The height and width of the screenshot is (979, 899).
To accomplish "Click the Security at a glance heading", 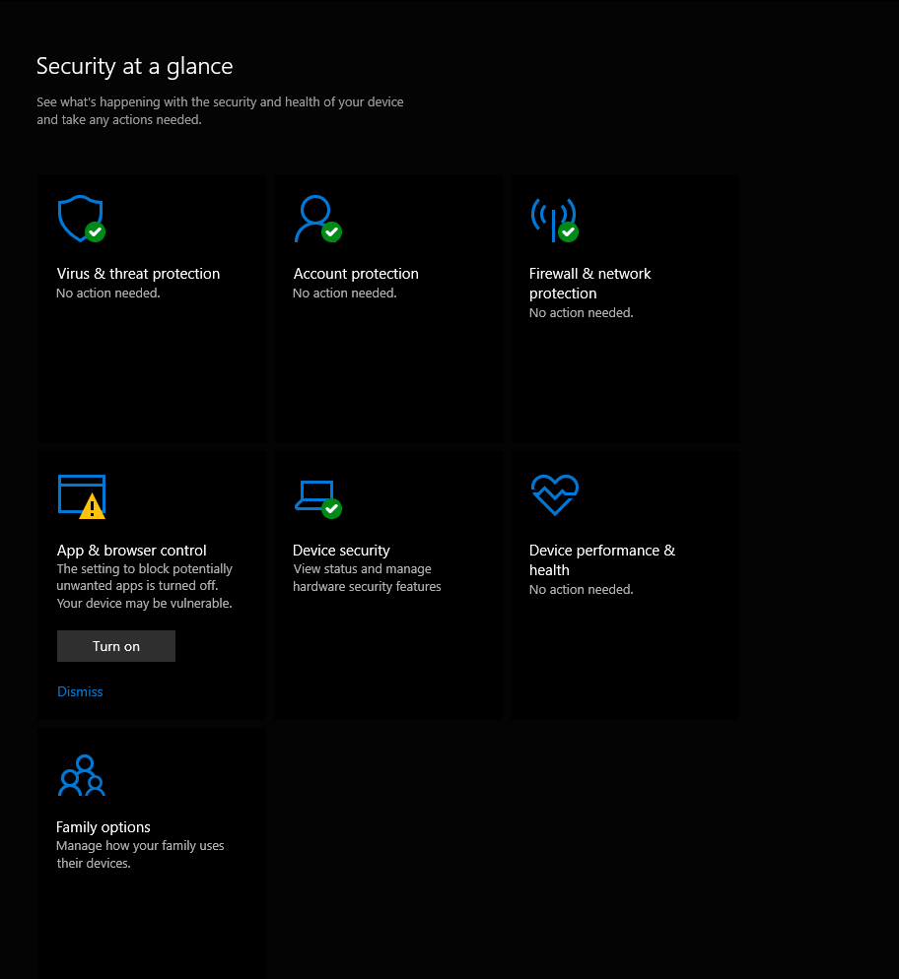I will 134,66.
